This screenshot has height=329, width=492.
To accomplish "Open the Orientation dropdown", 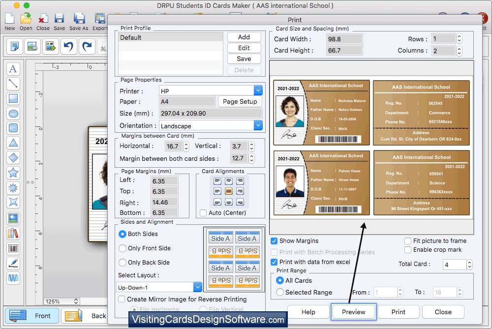I will [x=258, y=125].
